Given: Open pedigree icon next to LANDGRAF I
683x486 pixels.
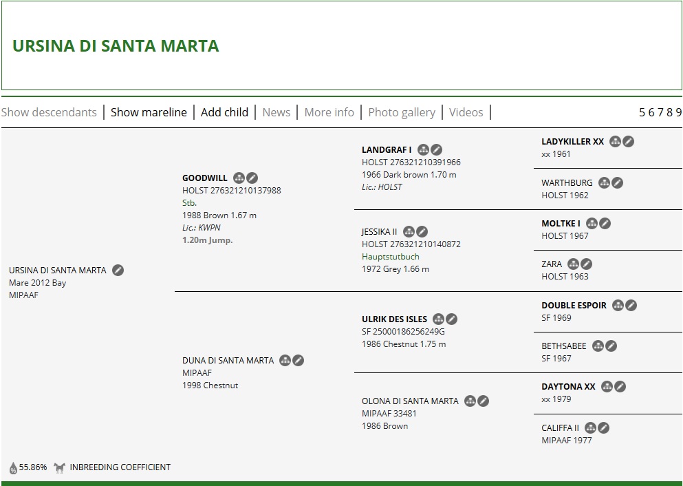Looking at the screenshot, I should [x=424, y=150].
